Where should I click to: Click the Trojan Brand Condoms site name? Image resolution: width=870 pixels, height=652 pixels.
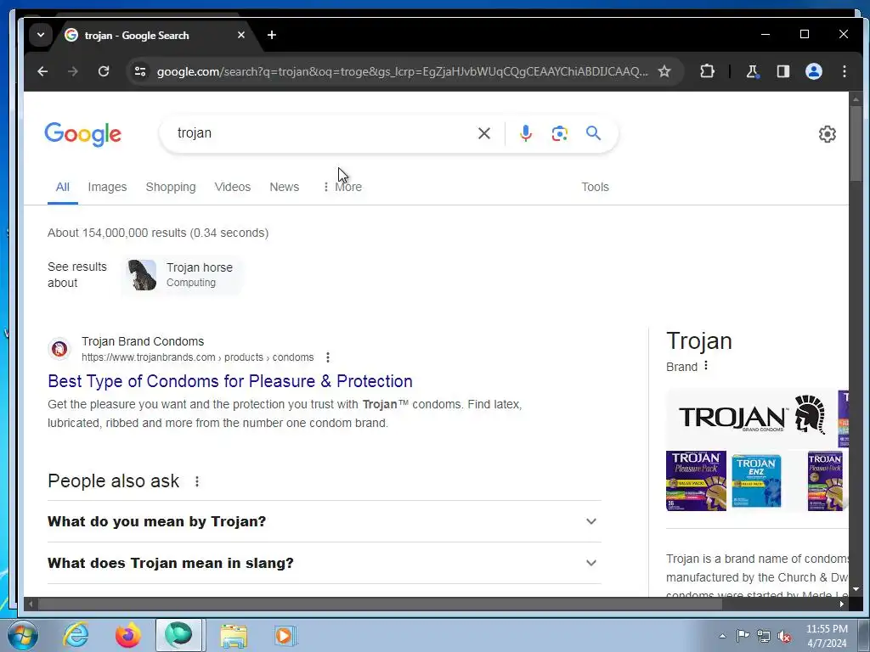point(143,341)
